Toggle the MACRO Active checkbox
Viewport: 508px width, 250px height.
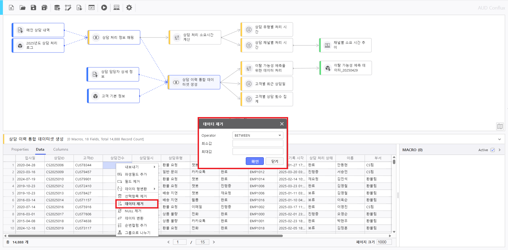tap(492, 150)
